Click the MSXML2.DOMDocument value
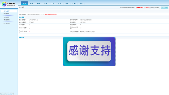 coord(88,32)
